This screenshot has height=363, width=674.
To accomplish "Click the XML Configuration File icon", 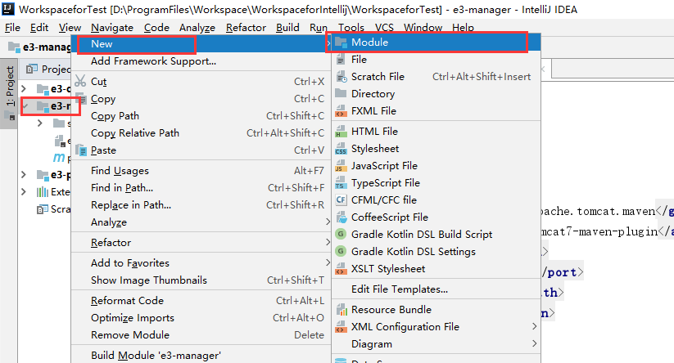I will [x=341, y=327].
